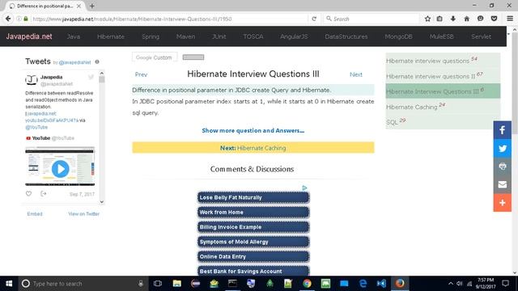Open the bookmarks library icon
518x291 pixels.
click(x=439, y=19)
